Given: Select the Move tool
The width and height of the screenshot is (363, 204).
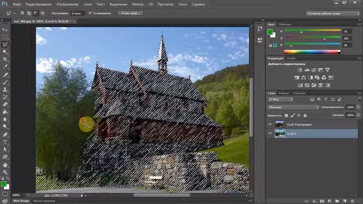Looking at the screenshot, I should (5, 29).
